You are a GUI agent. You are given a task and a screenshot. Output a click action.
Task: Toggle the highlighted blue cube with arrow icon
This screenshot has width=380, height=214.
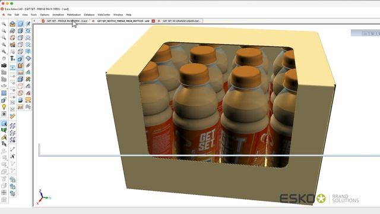click(x=20, y=58)
